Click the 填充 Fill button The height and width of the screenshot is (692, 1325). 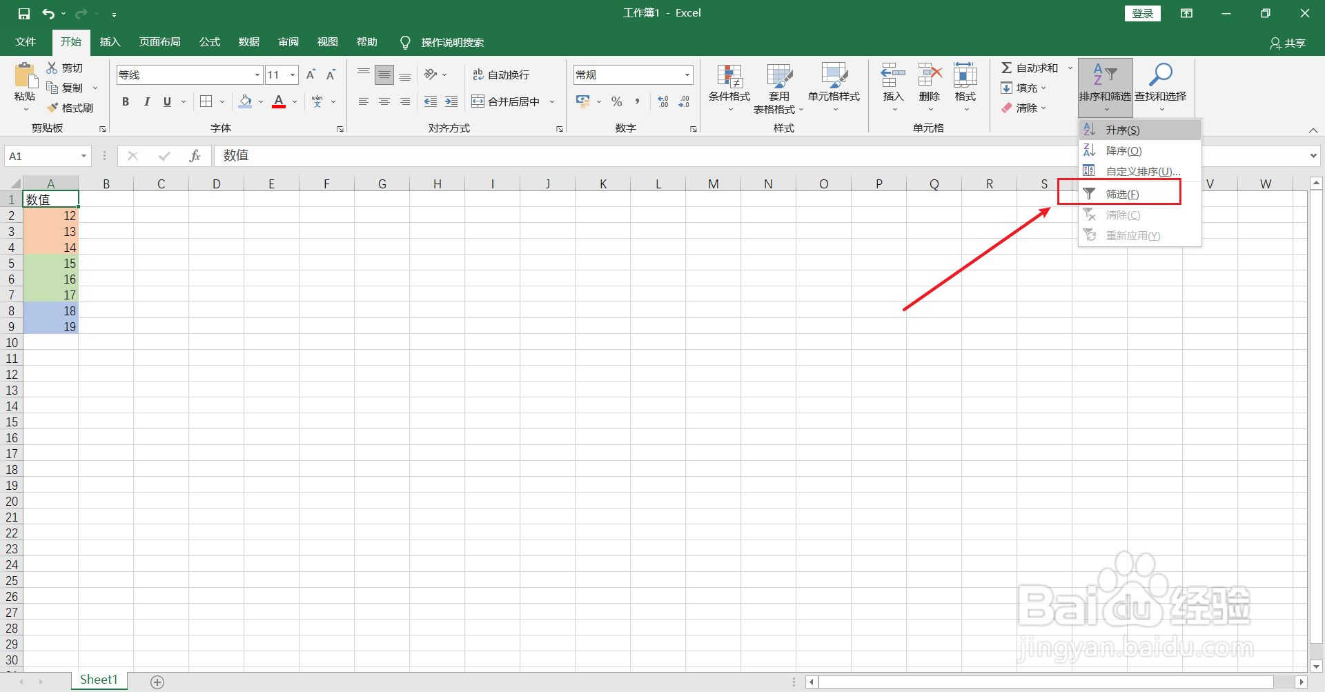(x=1023, y=88)
